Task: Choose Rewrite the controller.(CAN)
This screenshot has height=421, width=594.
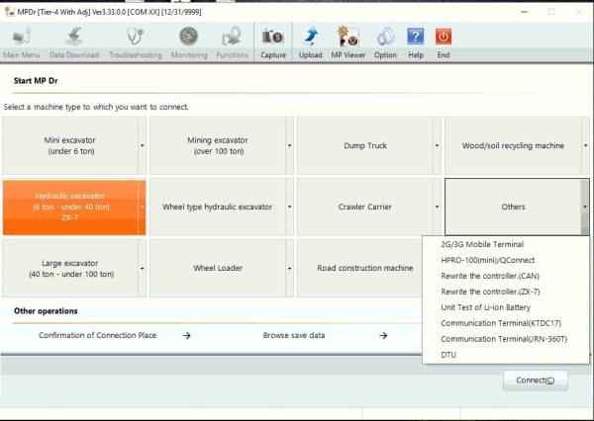Action: click(506, 276)
